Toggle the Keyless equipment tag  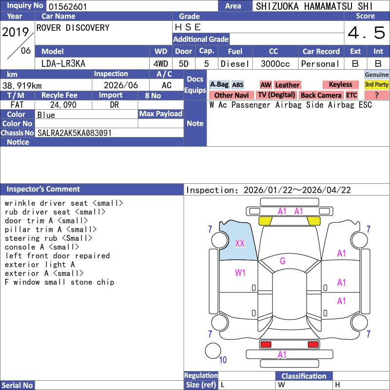pos(340,85)
